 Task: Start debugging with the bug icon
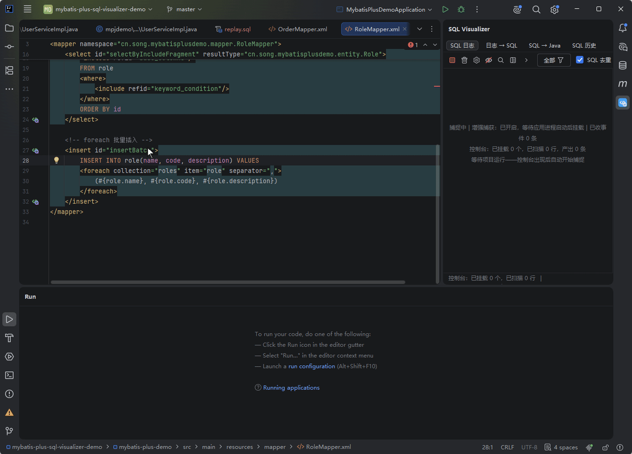[461, 9]
